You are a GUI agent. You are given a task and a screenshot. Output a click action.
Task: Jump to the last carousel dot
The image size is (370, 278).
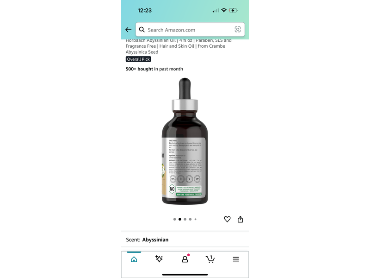[195, 219]
